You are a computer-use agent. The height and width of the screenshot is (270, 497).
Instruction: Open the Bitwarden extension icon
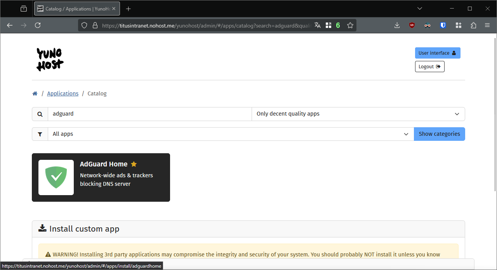point(443,25)
